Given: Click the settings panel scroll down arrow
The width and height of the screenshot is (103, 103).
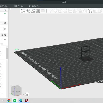Looking at the screenshot, I should pyautogui.click(x=7, y=97).
